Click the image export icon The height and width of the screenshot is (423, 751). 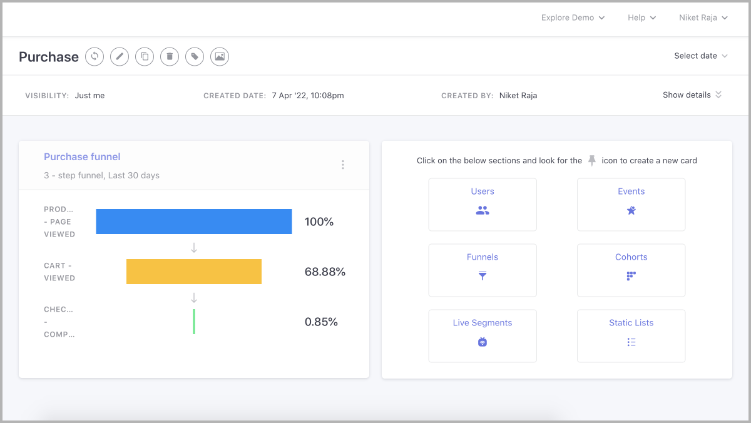[220, 57]
